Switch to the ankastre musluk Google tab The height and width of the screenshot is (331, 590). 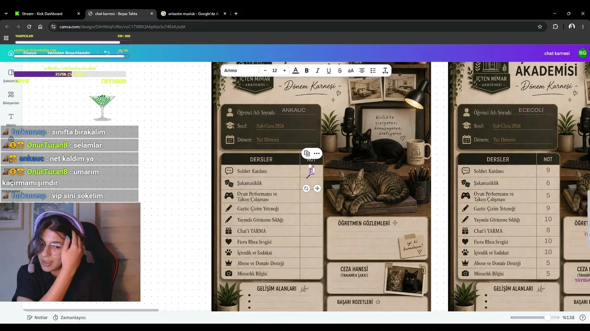pos(194,14)
